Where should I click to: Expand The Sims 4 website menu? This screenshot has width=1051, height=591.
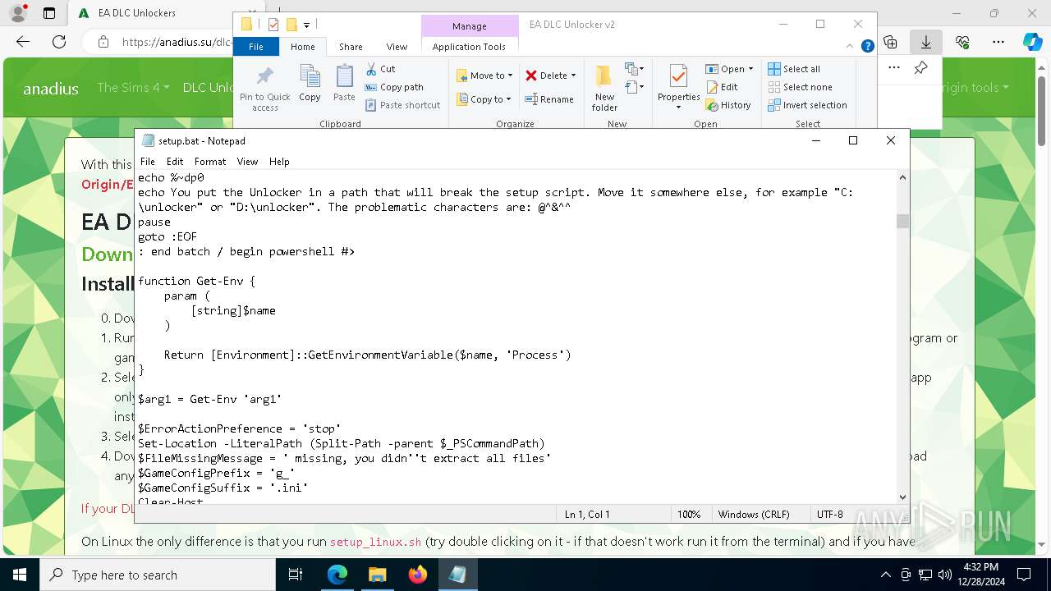[133, 87]
